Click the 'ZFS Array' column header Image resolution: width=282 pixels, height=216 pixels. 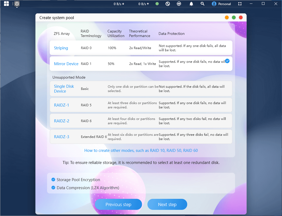pos(62,34)
